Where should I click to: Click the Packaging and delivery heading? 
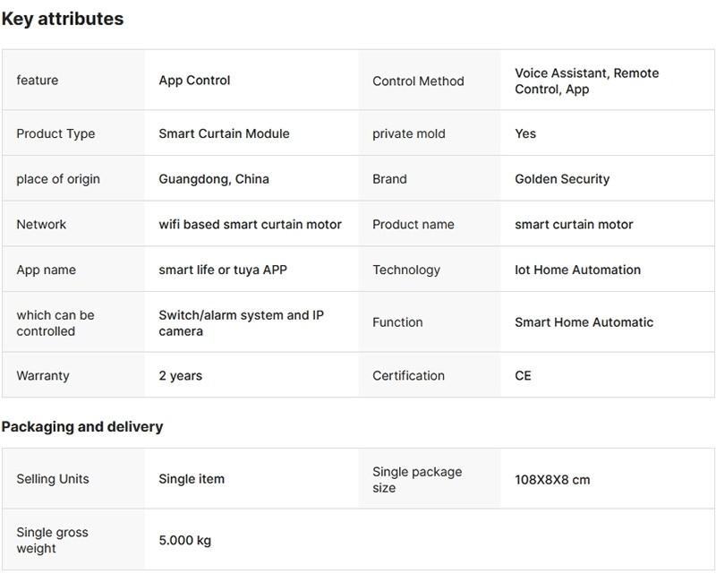click(82, 427)
